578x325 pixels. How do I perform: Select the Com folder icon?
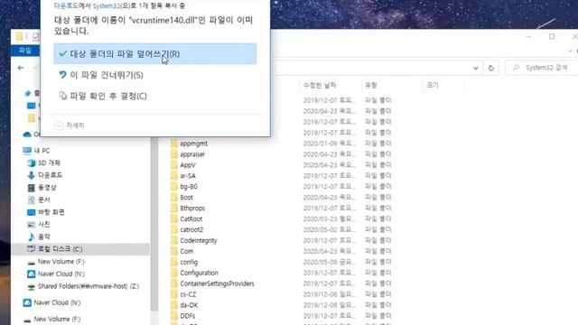174,251
